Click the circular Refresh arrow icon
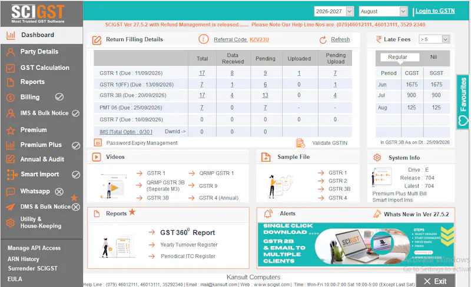This screenshot has width=471, height=287. tap(323, 40)
